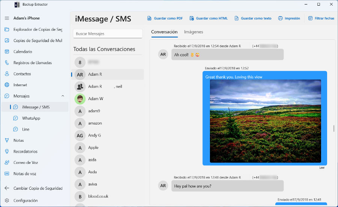Click the Contactos person icon
Image resolution: width=338 pixels, height=207 pixels.
[7, 74]
